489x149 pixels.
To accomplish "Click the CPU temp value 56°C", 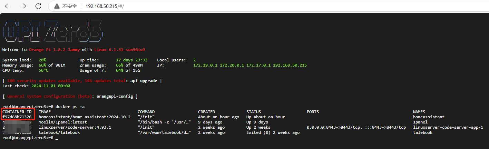I will [x=43, y=70].
